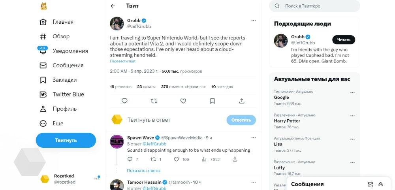395x190 pixels.
Task: Click Показать ответы under Spawn Wave's reply
Action: click(x=143, y=171)
